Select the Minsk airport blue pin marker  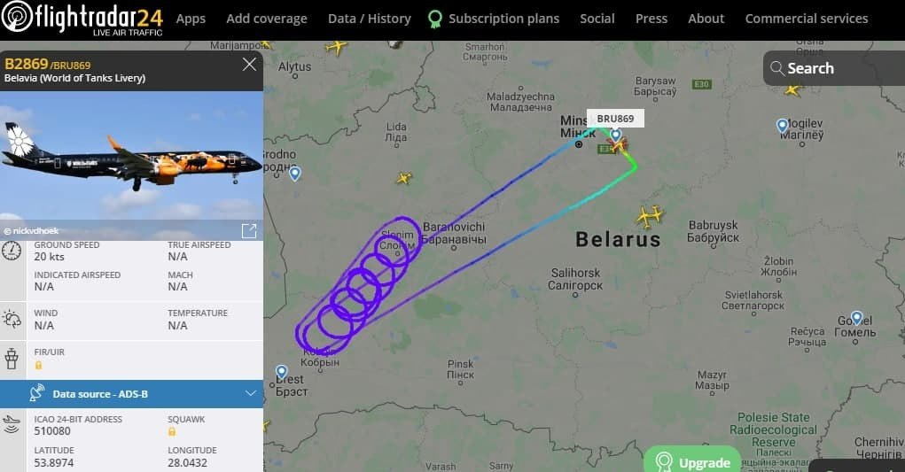(x=616, y=135)
